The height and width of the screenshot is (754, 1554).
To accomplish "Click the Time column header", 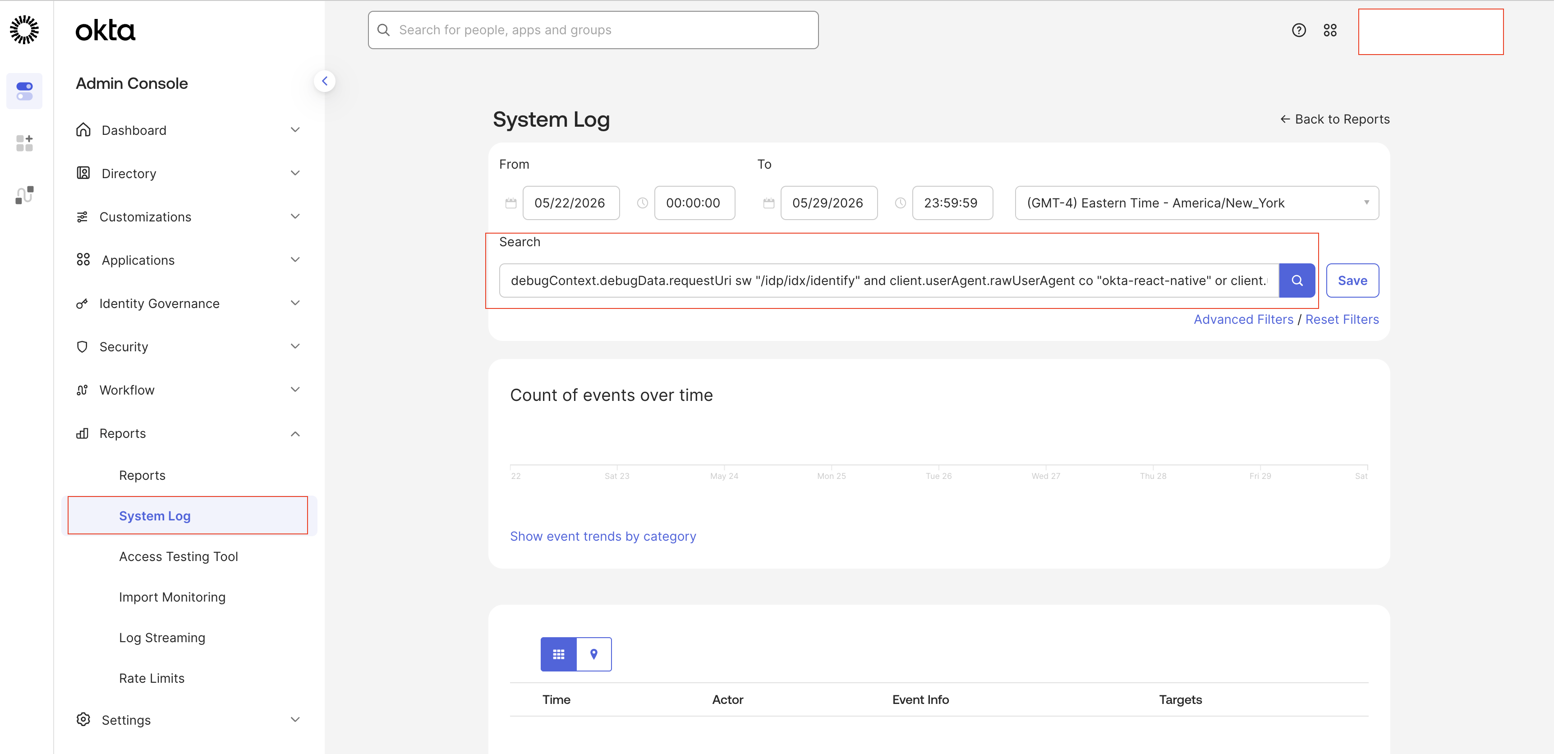I will point(556,700).
